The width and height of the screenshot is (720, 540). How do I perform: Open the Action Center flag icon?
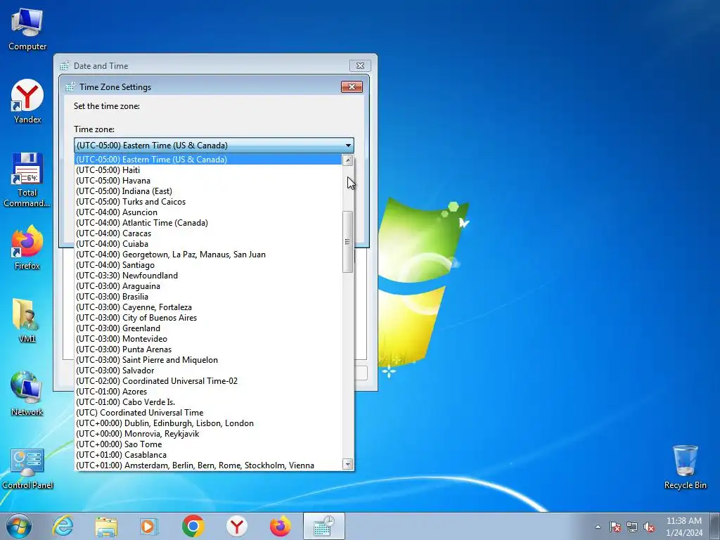coord(615,527)
